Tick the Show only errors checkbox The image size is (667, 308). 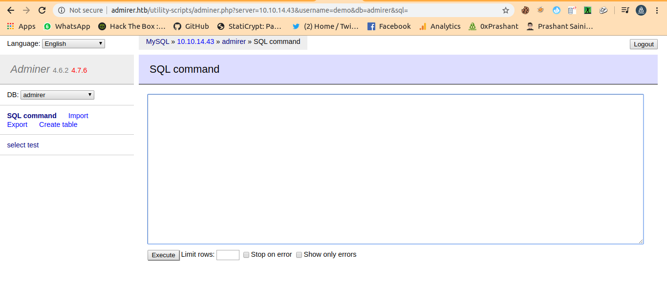(x=299, y=255)
